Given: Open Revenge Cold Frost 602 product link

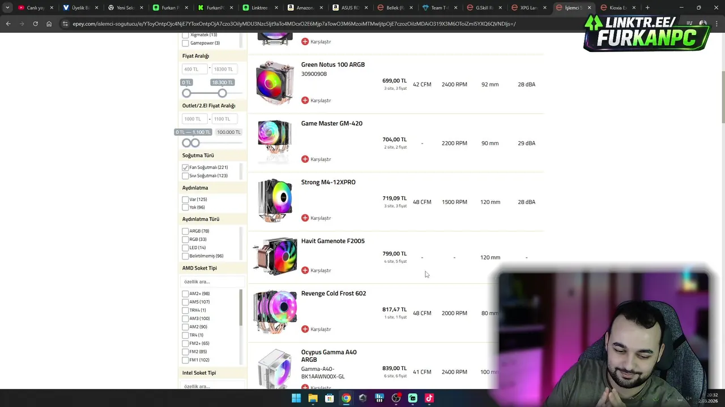Looking at the screenshot, I should pyautogui.click(x=334, y=293).
